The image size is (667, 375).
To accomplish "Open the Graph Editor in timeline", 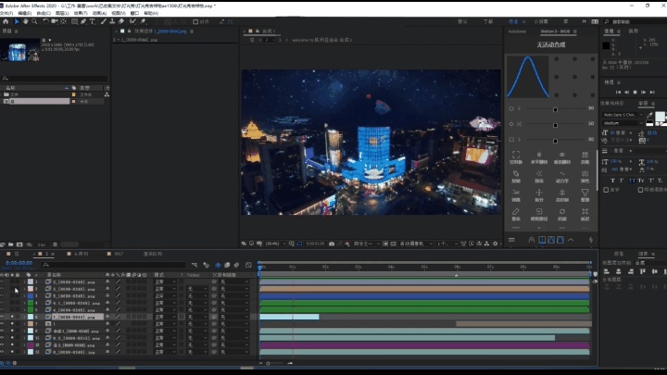I will point(248,265).
